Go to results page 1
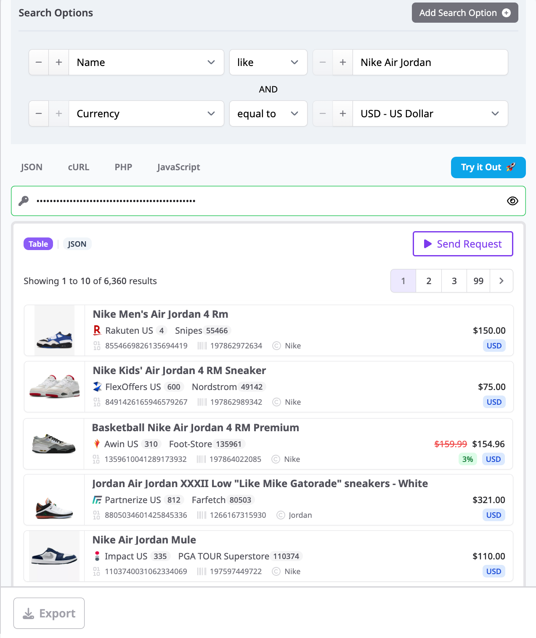Viewport: 536px width, 638px height. 403,281
